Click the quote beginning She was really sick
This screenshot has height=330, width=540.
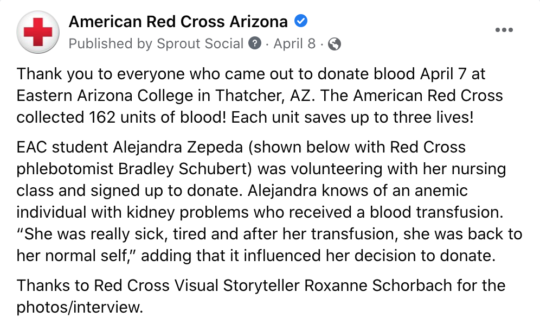click(x=269, y=245)
